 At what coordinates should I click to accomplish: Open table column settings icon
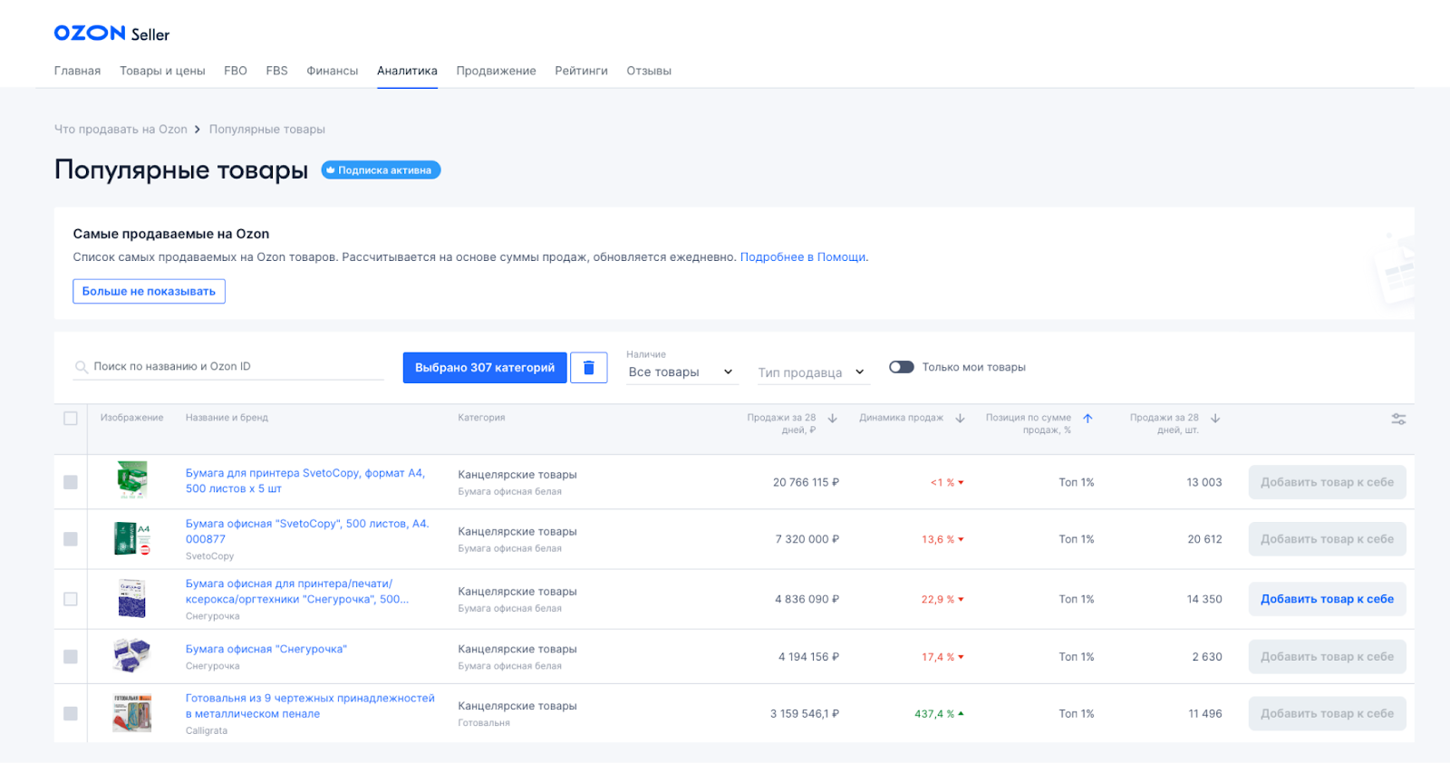[1398, 419]
